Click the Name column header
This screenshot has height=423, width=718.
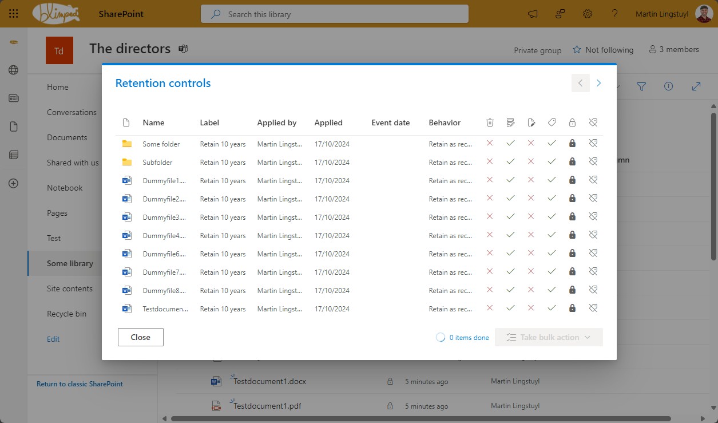click(153, 122)
